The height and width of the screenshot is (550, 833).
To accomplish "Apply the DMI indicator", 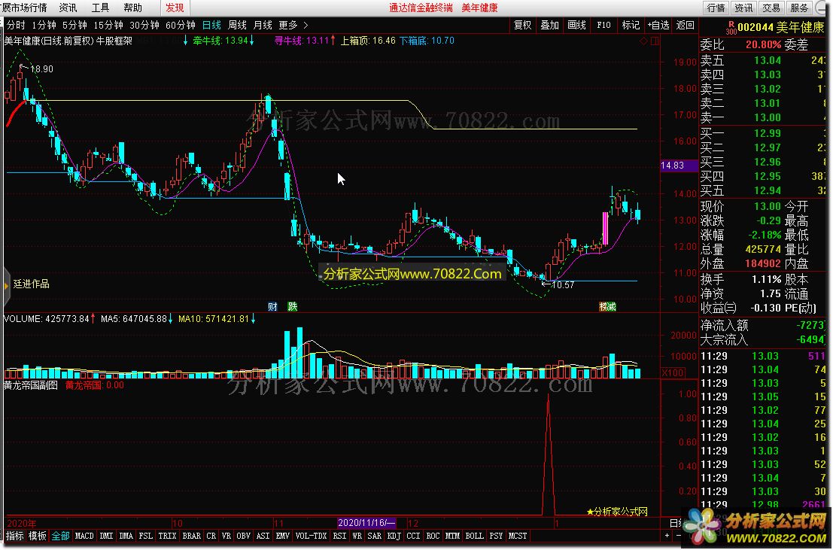I will click(106, 536).
